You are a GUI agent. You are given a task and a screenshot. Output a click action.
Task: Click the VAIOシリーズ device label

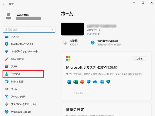tap(94, 30)
